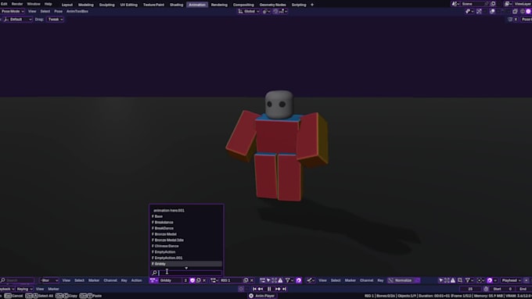The height and width of the screenshot is (299, 532).
Task: Toggle Only Show Selected in dope sheet
Action: (268, 280)
